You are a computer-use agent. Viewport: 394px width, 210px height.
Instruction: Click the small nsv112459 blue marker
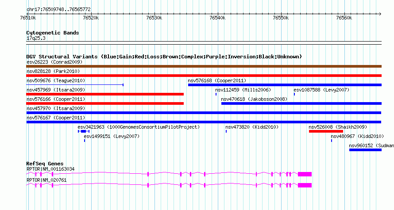216,94
